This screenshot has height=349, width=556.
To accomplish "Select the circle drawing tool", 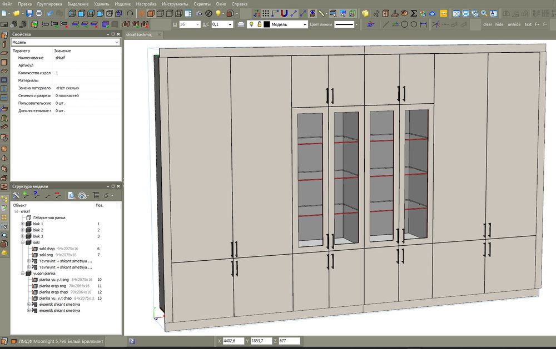I will [x=405, y=24].
